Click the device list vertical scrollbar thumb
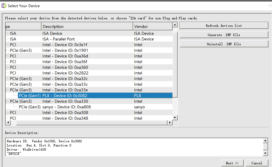Image resolution: width=272 pixels, height=167 pixels. pyautogui.click(x=175, y=65)
